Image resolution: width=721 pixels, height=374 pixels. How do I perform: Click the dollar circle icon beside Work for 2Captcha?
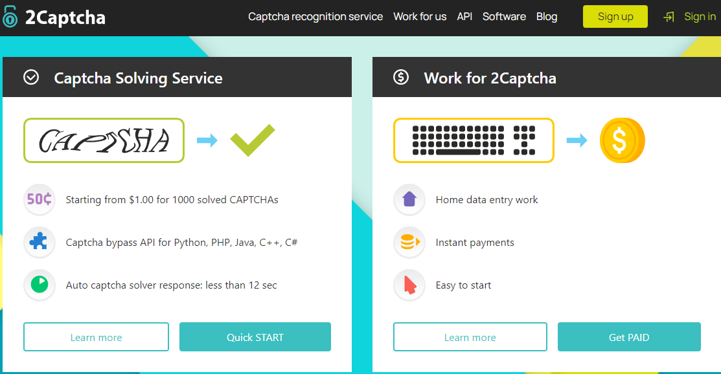click(401, 78)
